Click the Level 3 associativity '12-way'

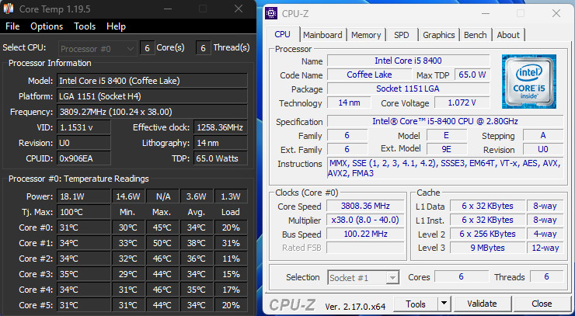(545, 248)
